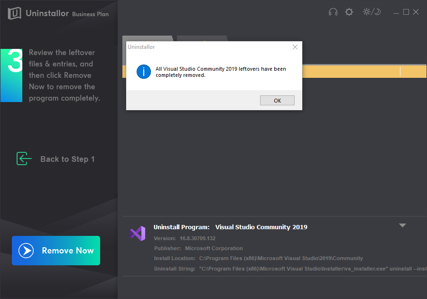This screenshot has height=299, width=427.
Task: Open settings gear icon
Action: click(x=349, y=12)
